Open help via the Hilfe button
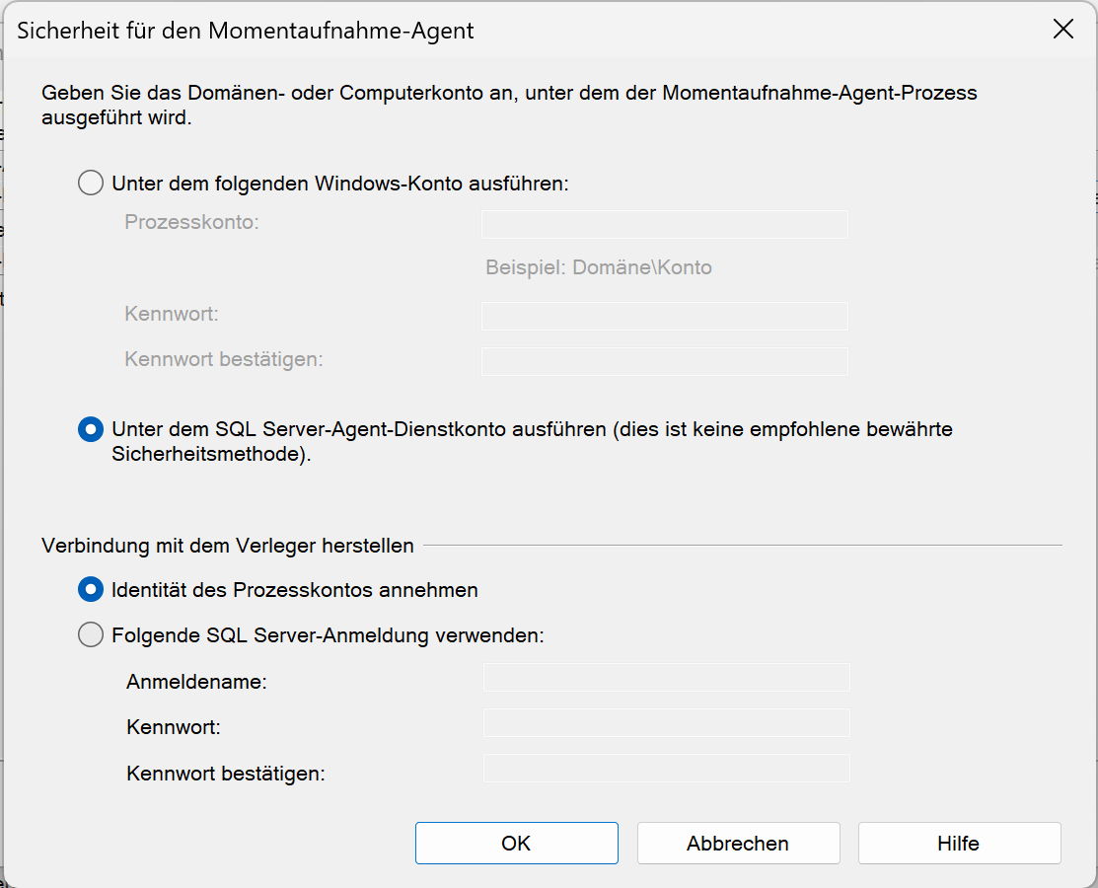 959,844
